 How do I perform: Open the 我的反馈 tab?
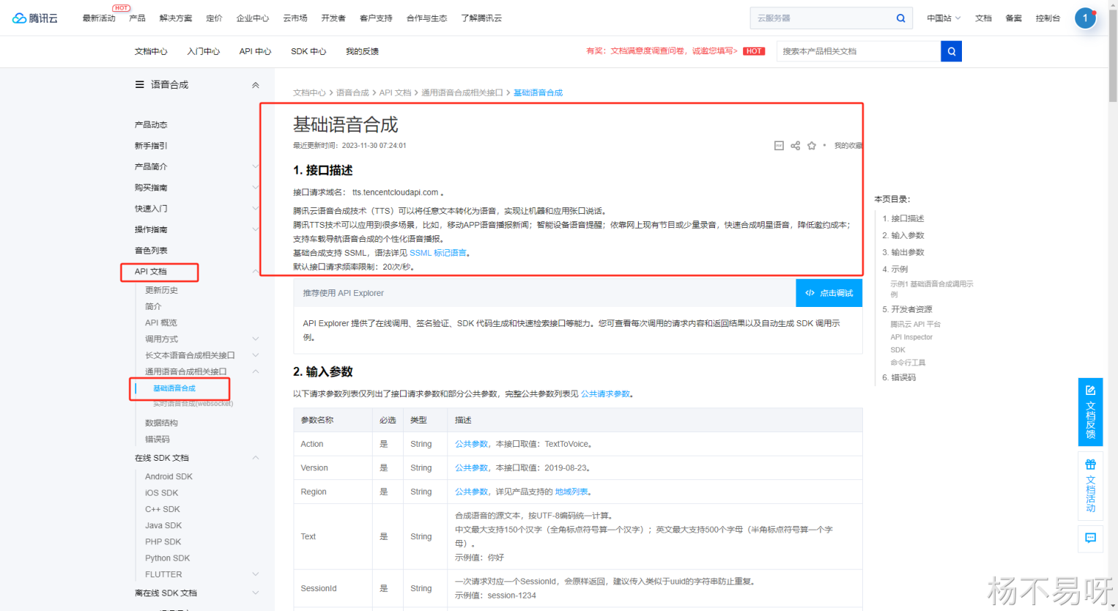(362, 51)
